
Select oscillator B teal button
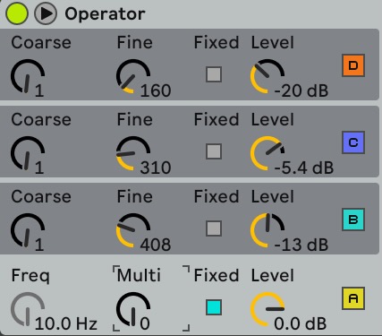click(x=353, y=220)
